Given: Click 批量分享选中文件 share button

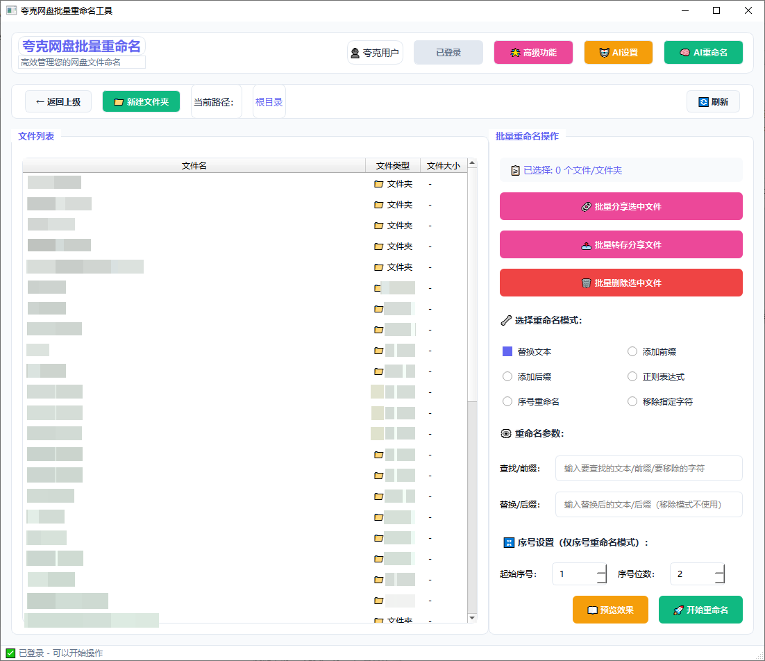Looking at the screenshot, I should (621, 207).
